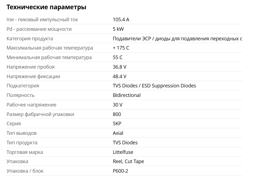Click the "Максимальная рабочая температура" label

tap(50, 48)
